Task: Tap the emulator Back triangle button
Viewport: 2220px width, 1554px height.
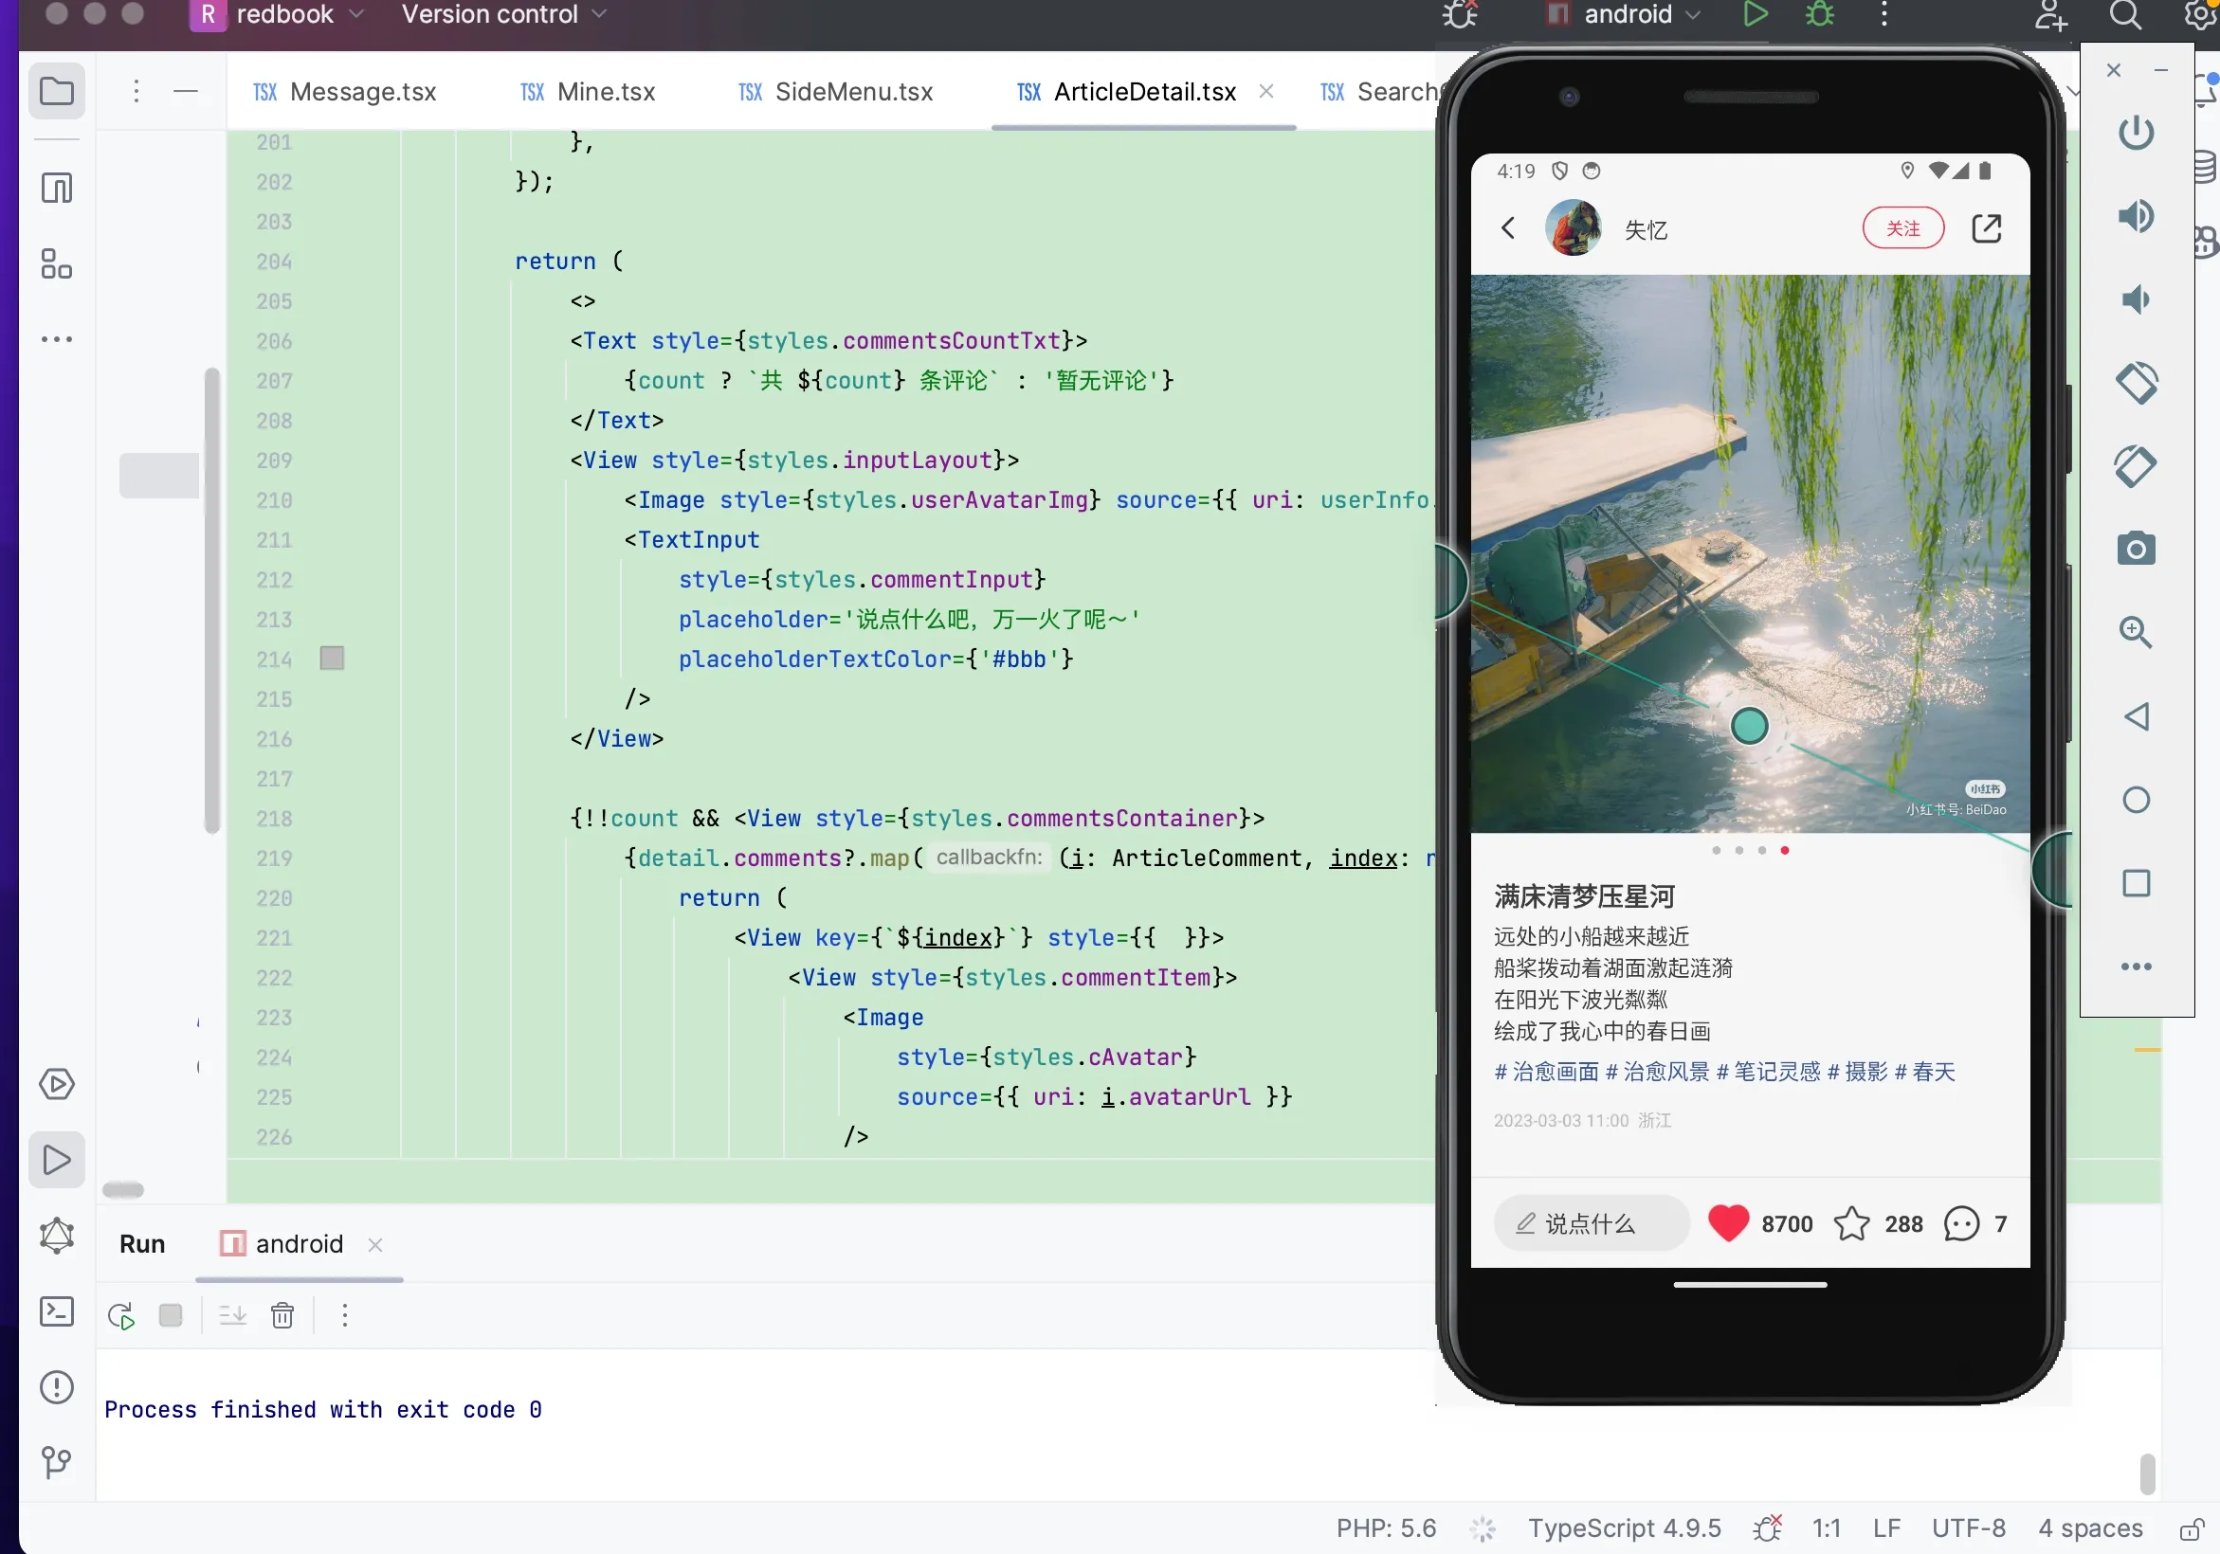Action: click(2136, 716)
